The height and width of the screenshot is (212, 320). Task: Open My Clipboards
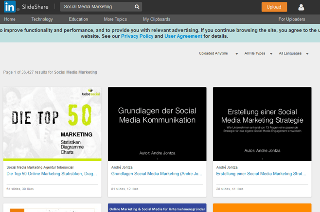[x=157, y=19]
